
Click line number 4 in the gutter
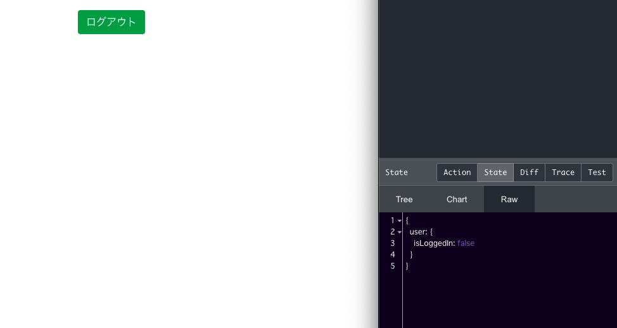393,255
